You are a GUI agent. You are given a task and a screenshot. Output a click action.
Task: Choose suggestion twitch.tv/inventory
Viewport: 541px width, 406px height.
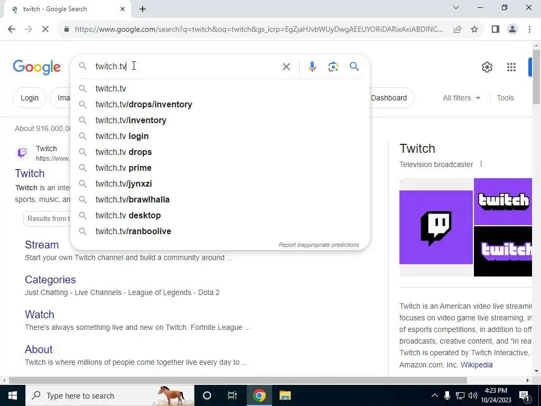pyautogui.click(x=220, y=120)
